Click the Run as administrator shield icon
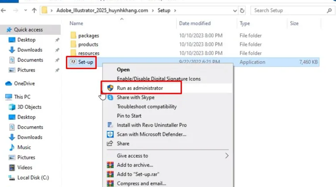 110,88
